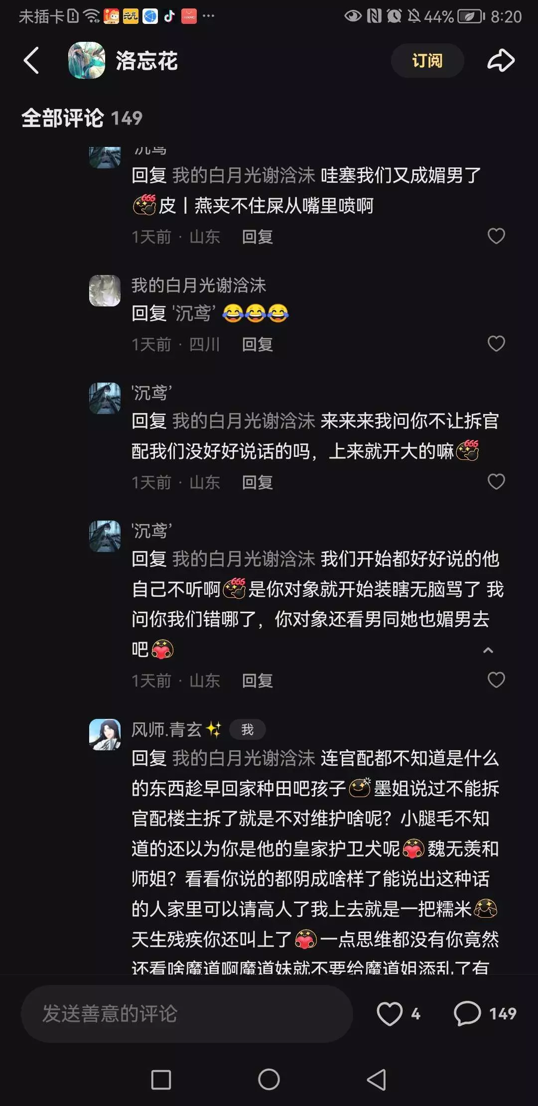Reply to the 屎从嘴里喷 comment
Screen dimensions: 538x1106
[258, 237]
